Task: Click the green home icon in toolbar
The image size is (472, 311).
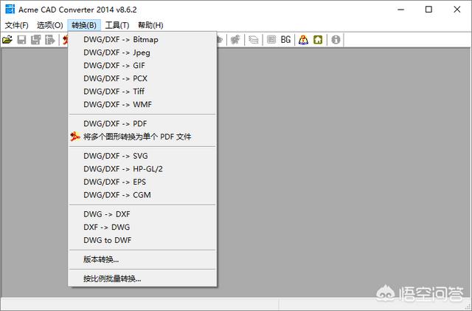Action: (x=318, y=39)
